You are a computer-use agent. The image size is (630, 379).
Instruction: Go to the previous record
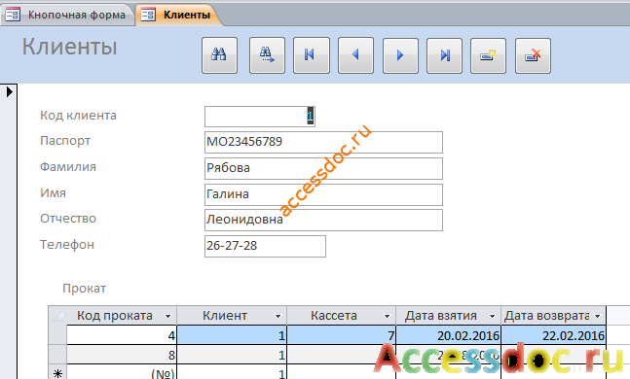356,55
